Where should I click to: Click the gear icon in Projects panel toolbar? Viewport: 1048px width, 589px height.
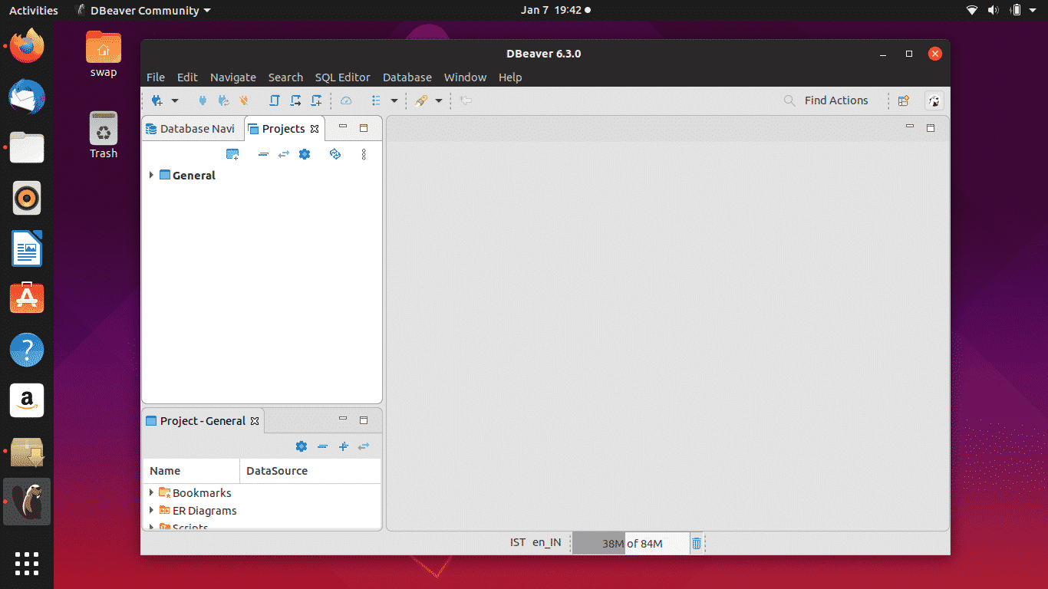305,154
